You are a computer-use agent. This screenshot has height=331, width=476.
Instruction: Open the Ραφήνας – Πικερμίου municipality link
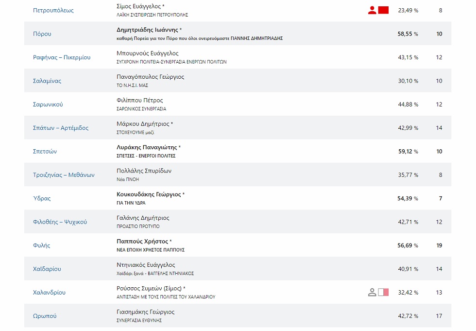point(62,57)
